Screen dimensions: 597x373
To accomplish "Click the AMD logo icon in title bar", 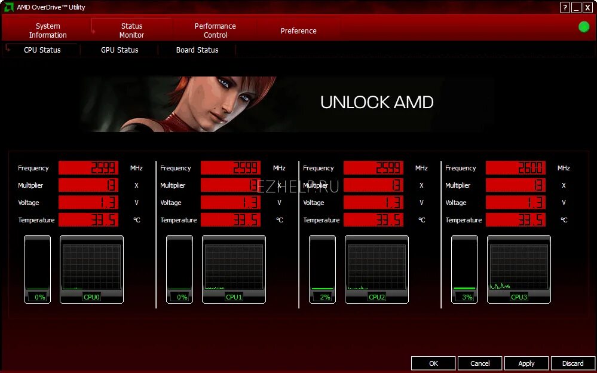I will point(8,7).
